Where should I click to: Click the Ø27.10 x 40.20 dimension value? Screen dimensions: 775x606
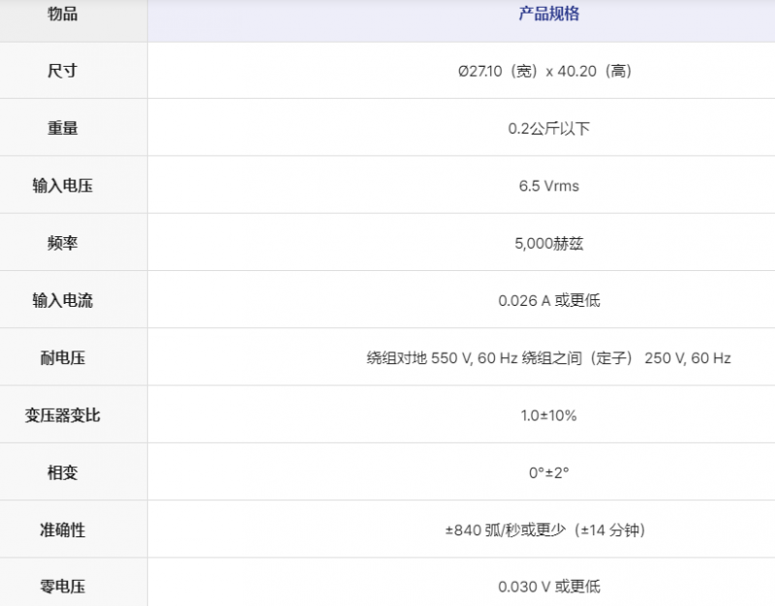[548, 71]
